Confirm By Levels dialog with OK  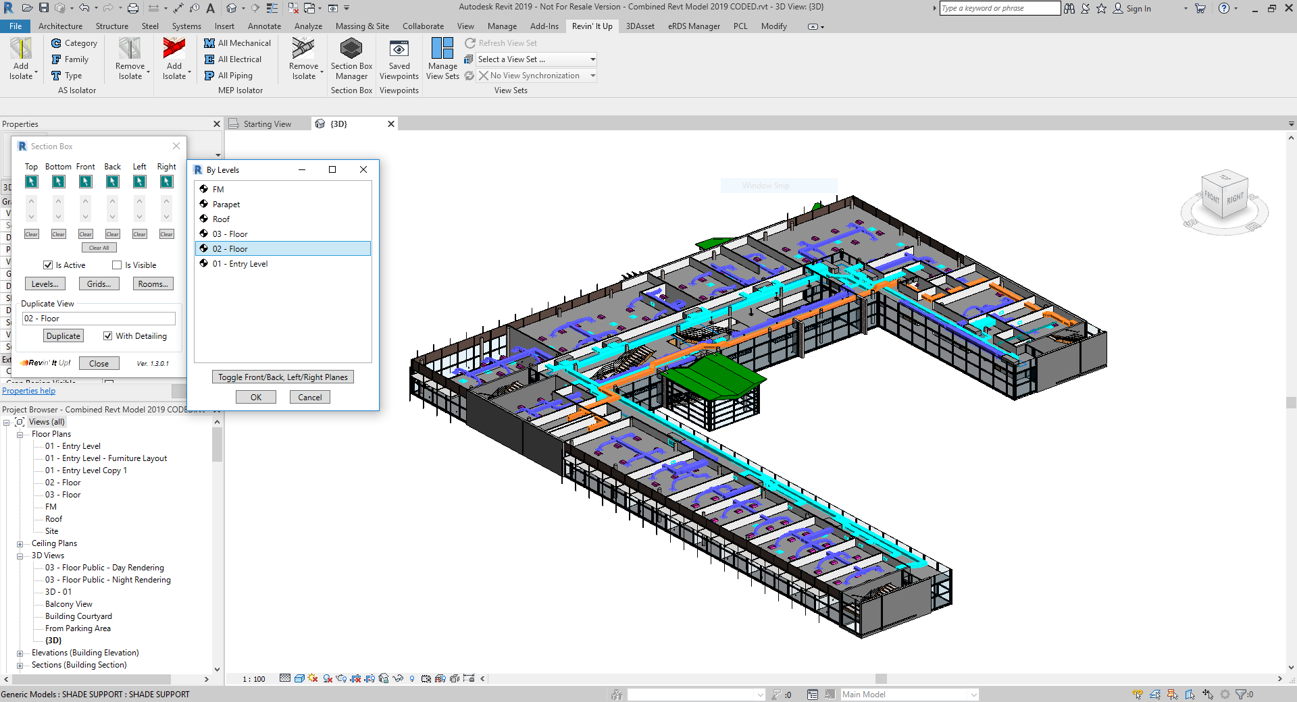pos(256,398)
